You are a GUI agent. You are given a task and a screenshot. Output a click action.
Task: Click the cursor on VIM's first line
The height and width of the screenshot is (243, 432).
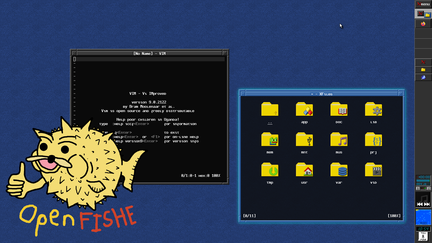pyautogui.click(x=75, y=59)
